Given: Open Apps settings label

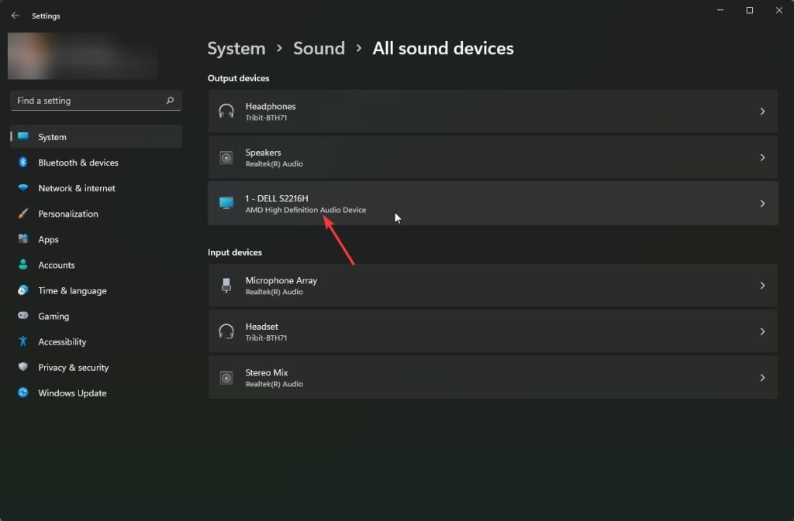Looking at the screenshot, I should (x=48, y=239).
